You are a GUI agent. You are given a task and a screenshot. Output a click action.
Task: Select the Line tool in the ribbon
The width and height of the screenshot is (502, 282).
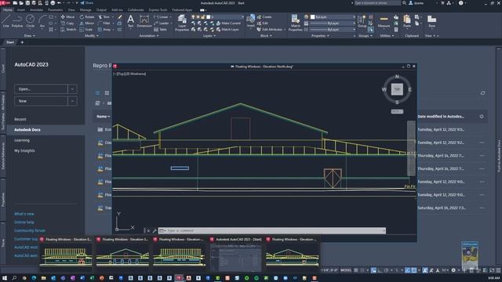(x=5, y=21)
